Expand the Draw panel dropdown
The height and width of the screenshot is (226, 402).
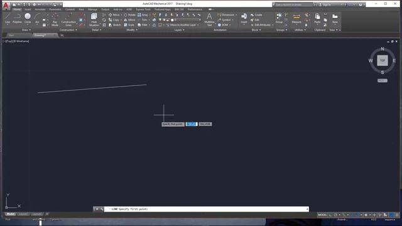pyautogui.click(x=26, y=30)
